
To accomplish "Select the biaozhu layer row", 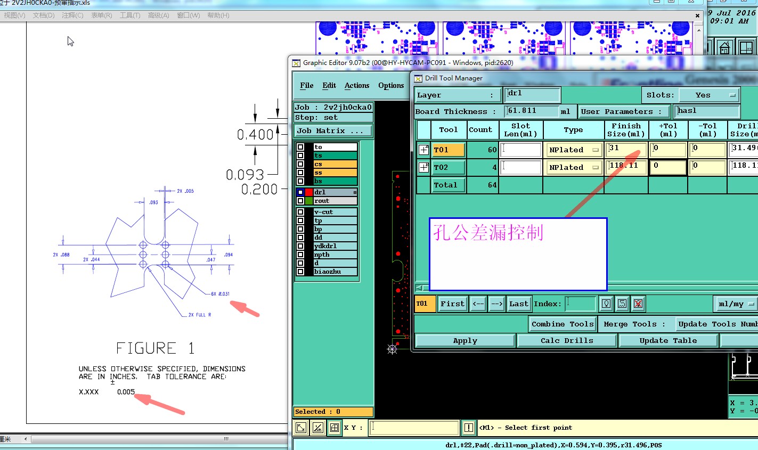I will (335, 272).
